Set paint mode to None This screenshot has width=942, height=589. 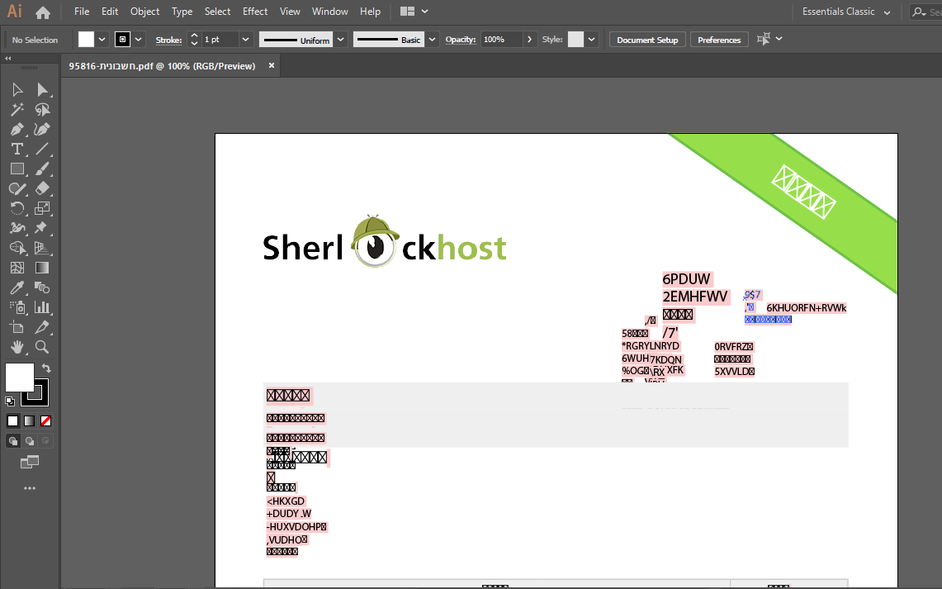tap(46, 420)
